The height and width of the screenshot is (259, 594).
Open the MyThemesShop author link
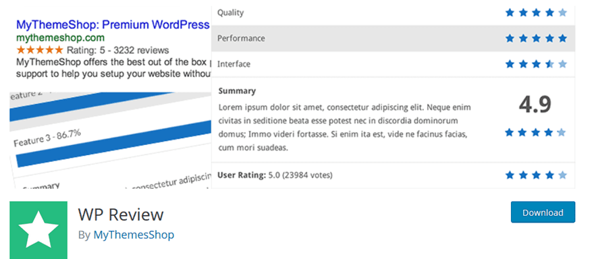pos(134,235)
